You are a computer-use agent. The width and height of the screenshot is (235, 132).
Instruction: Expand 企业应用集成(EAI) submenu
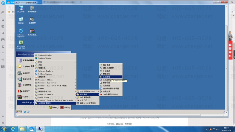[88, 91]
